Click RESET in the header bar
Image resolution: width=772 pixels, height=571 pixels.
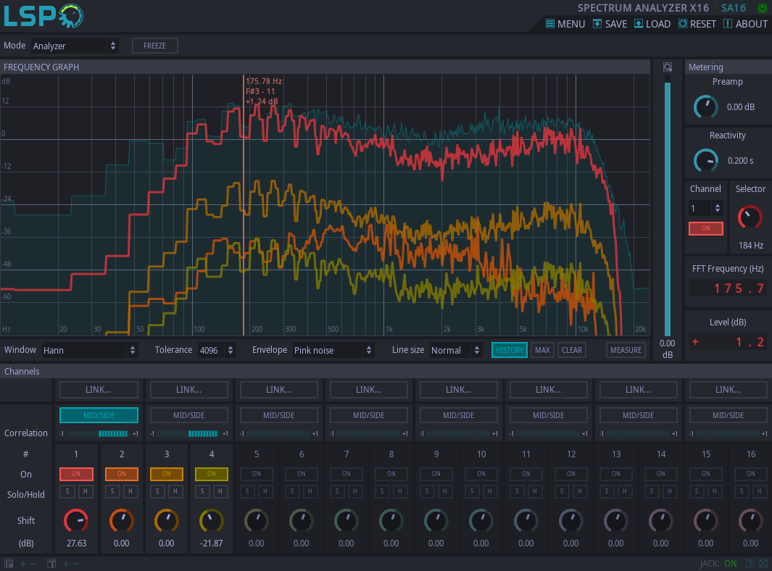click(697, 24)
